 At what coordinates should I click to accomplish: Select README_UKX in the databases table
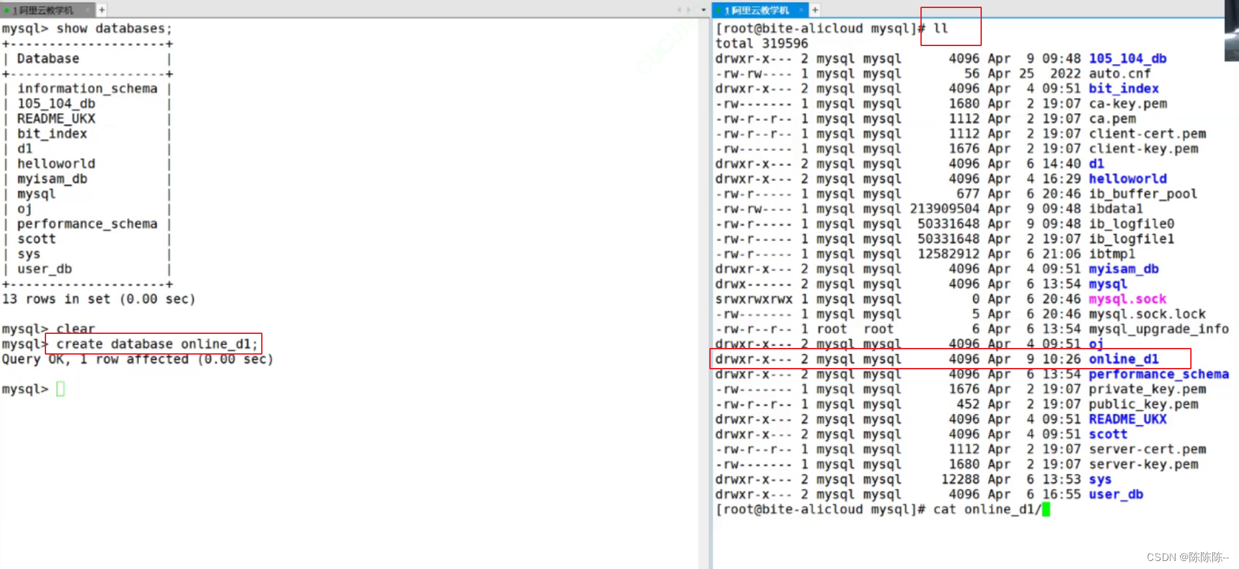[56, 119]
